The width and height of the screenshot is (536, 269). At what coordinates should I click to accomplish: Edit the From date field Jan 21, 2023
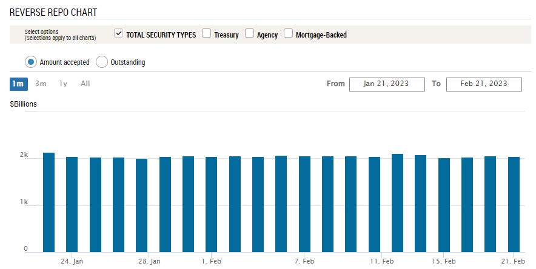(387, 84)
